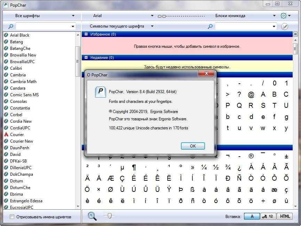Screen dimensions: 301x226
Task: Select Estrangelo Edessa font
Action: click(x=26, y=201)
